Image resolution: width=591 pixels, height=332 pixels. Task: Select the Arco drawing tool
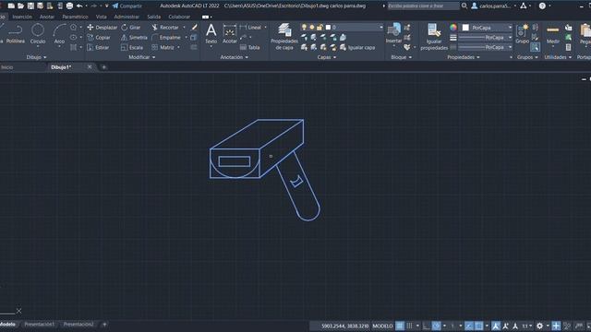coord(59,34)
